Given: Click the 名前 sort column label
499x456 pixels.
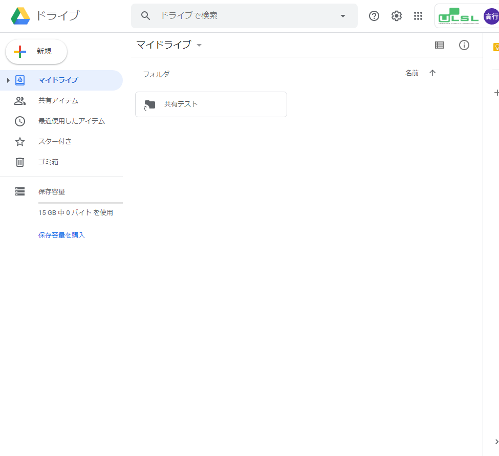Looking at the screenshot, I should pos(412,73).
